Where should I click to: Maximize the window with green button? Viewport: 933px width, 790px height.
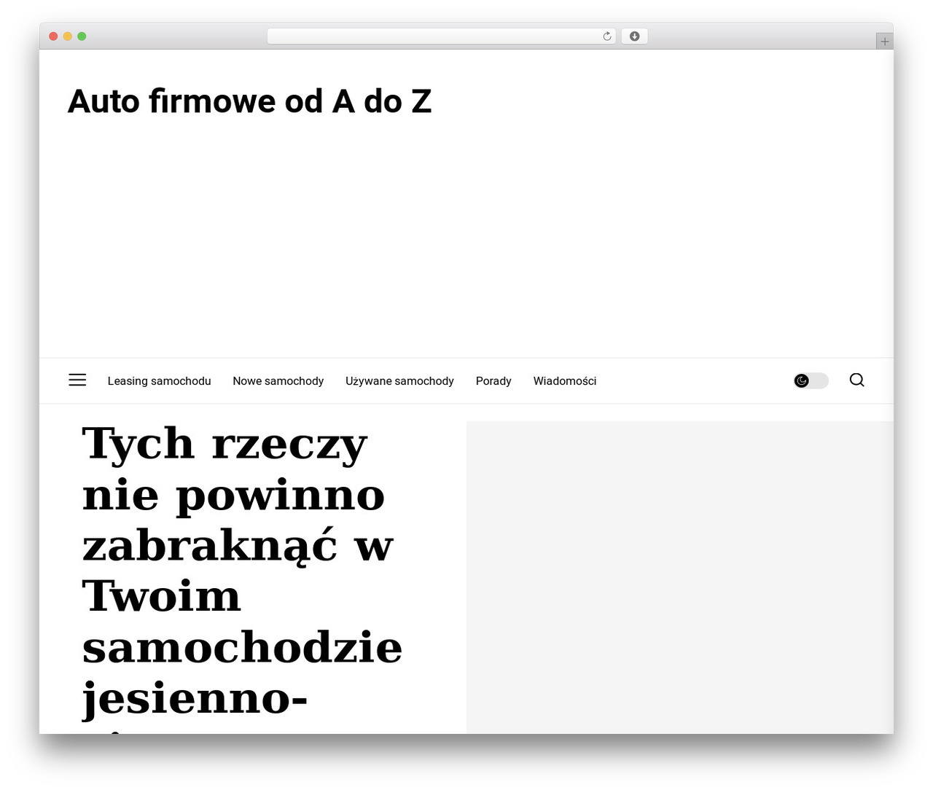coord(82,36)
